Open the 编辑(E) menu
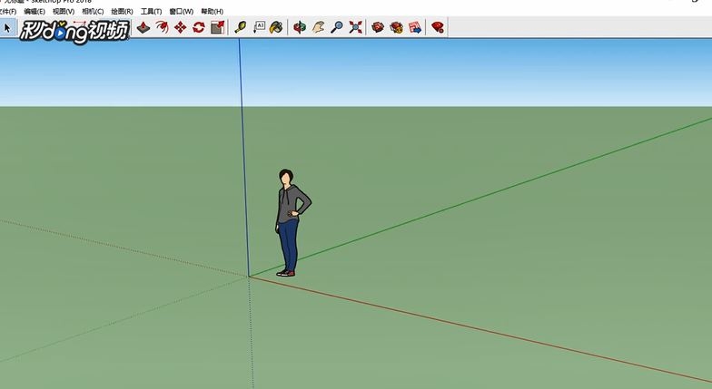Viewport: 712px width, 389px height. point(35,11)
